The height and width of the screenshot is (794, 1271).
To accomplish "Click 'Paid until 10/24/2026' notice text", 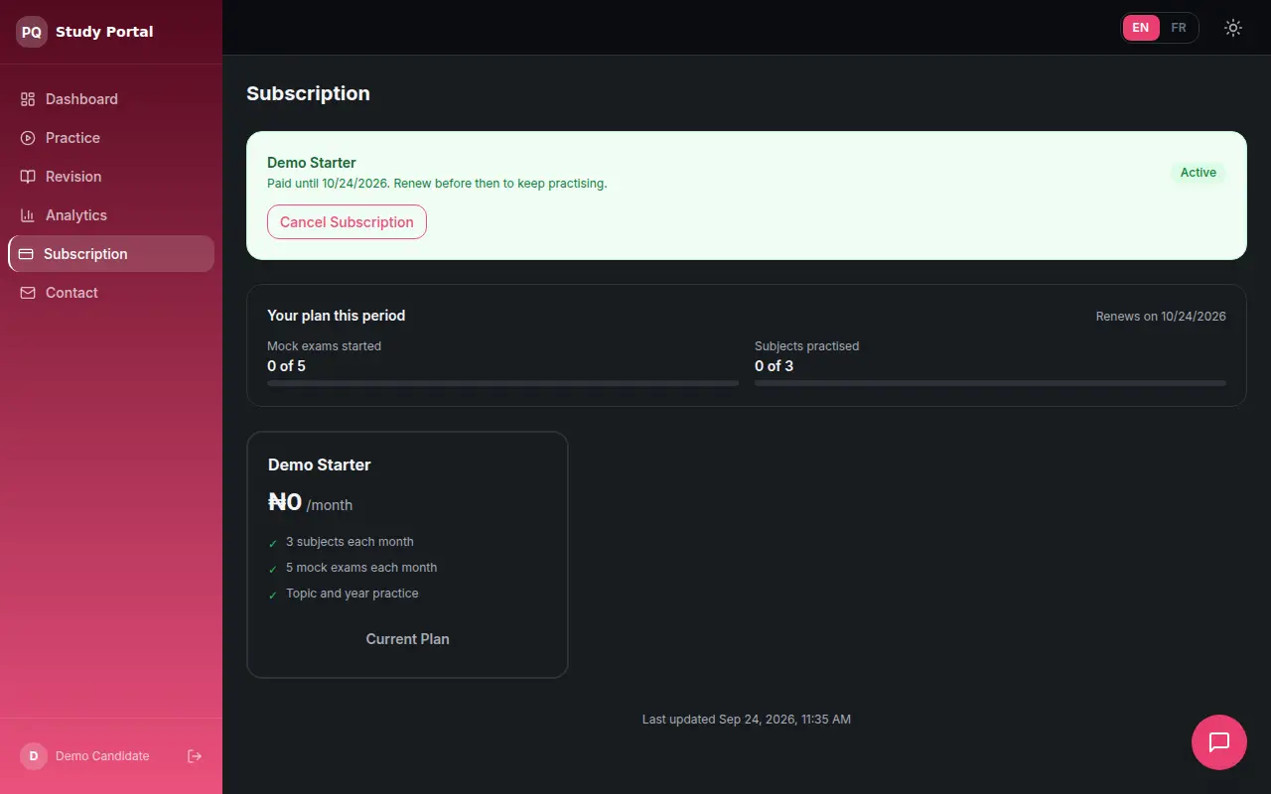I will 437,184.
